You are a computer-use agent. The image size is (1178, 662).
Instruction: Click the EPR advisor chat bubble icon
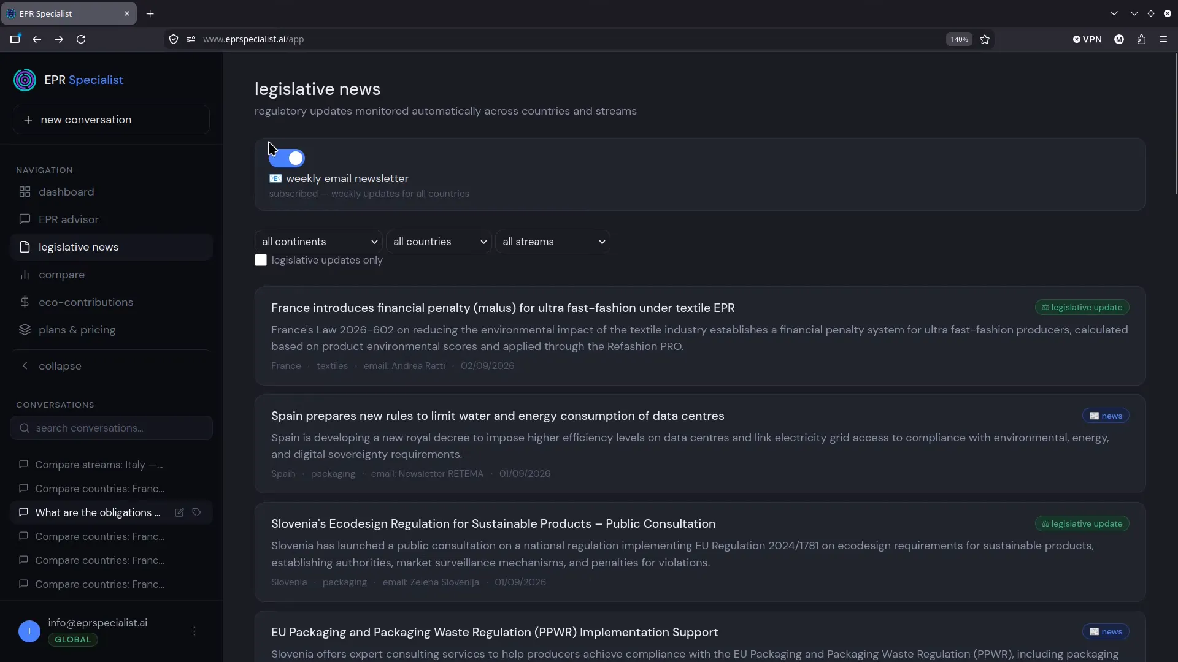[25, 219]
